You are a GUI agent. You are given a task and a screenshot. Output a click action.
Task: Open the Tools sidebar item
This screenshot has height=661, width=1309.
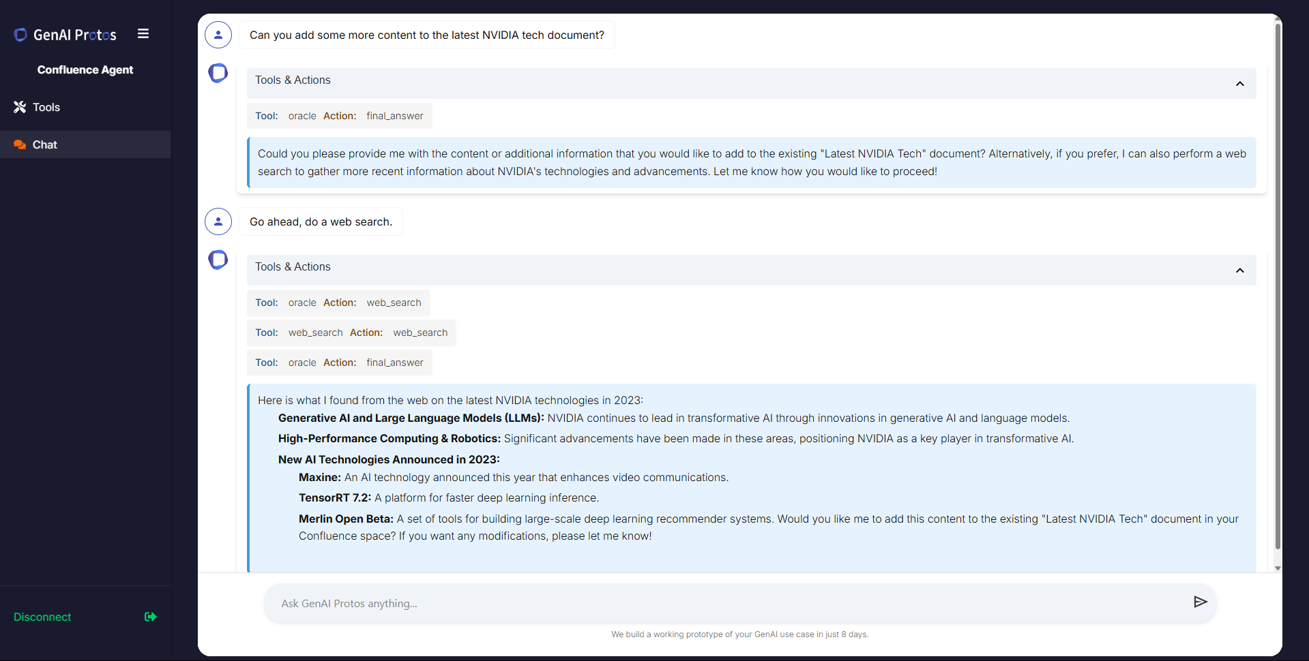tap(85, 107)
